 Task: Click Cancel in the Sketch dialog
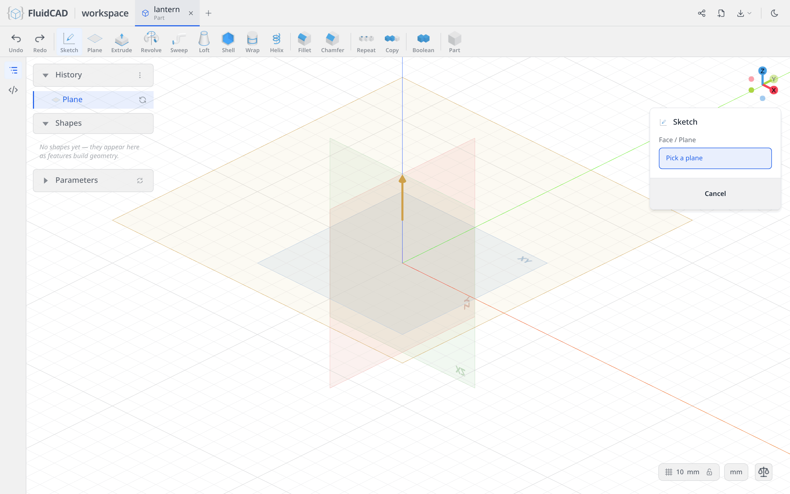pyautogui.click(x=715, y=193)
